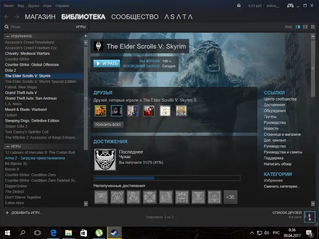Click the details pane scroll-up arrow

[x=313, y=37]
